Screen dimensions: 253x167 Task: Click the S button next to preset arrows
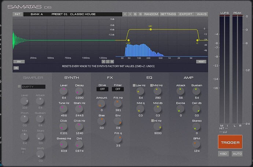[140, 14]
